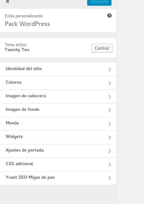Viewport: 144px width, 204px height.
Task: Expand the chevron next to Identidad del sitio
Action: pyautogui.click(x=110, y=69)
